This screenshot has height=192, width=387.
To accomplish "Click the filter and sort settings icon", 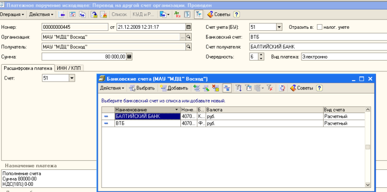I will click(x=239, y=88).
